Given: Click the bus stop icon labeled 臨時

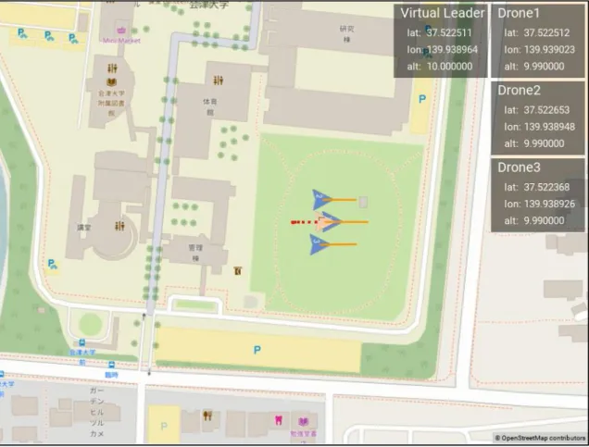Looking at the screenshot, I should click(x=111, y=365).
